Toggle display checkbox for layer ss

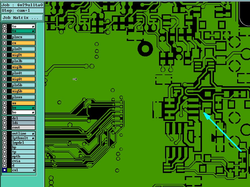click(x=5, y=103)
